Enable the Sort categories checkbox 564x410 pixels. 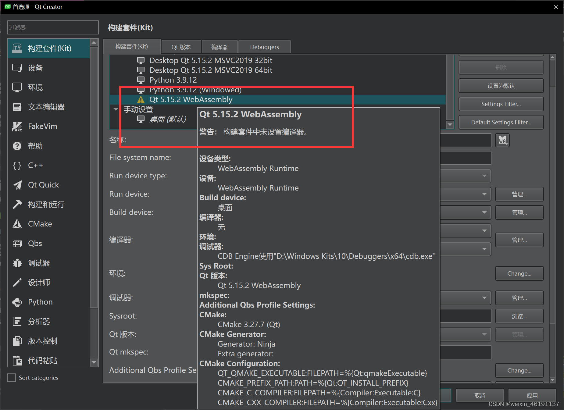pos(12,378)
